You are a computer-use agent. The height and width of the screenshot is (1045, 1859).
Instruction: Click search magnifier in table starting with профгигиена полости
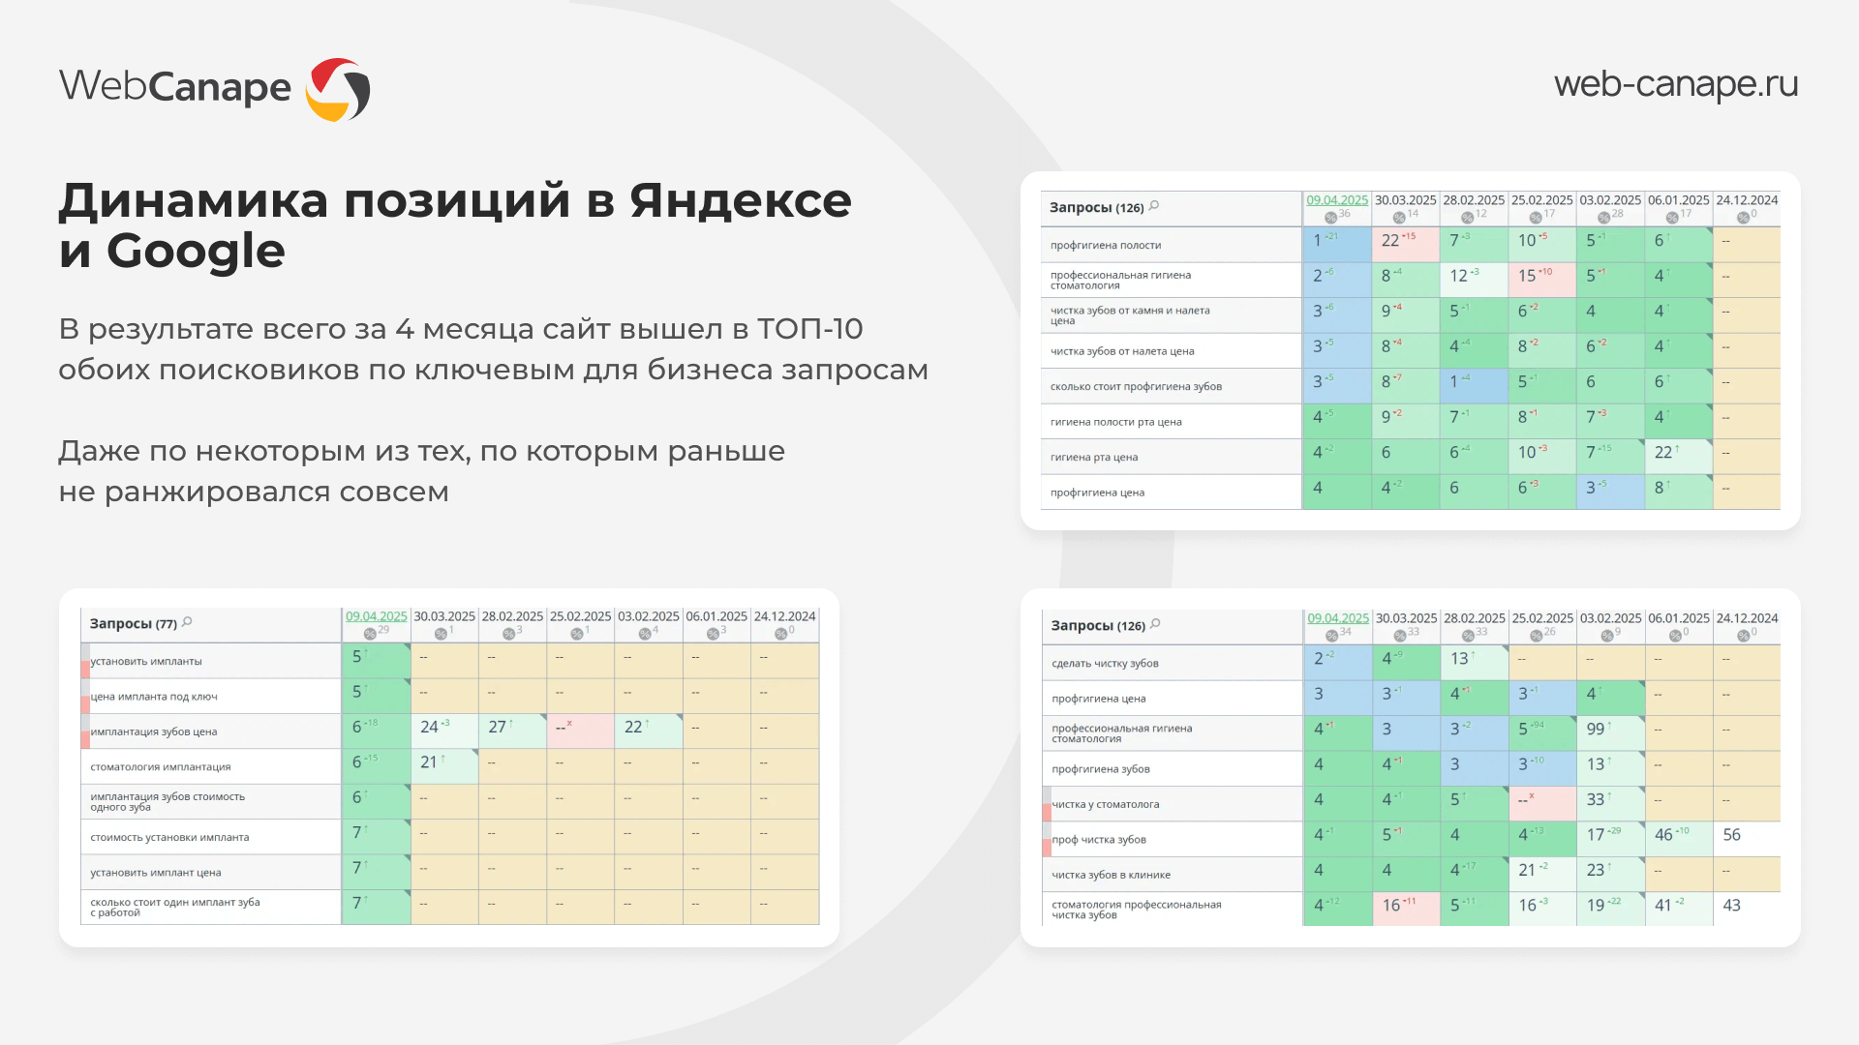1154,206
